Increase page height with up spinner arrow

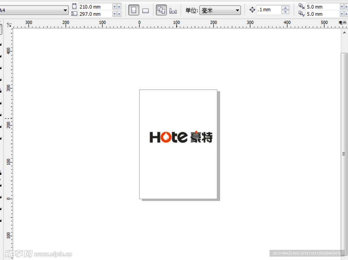(119, 14)
